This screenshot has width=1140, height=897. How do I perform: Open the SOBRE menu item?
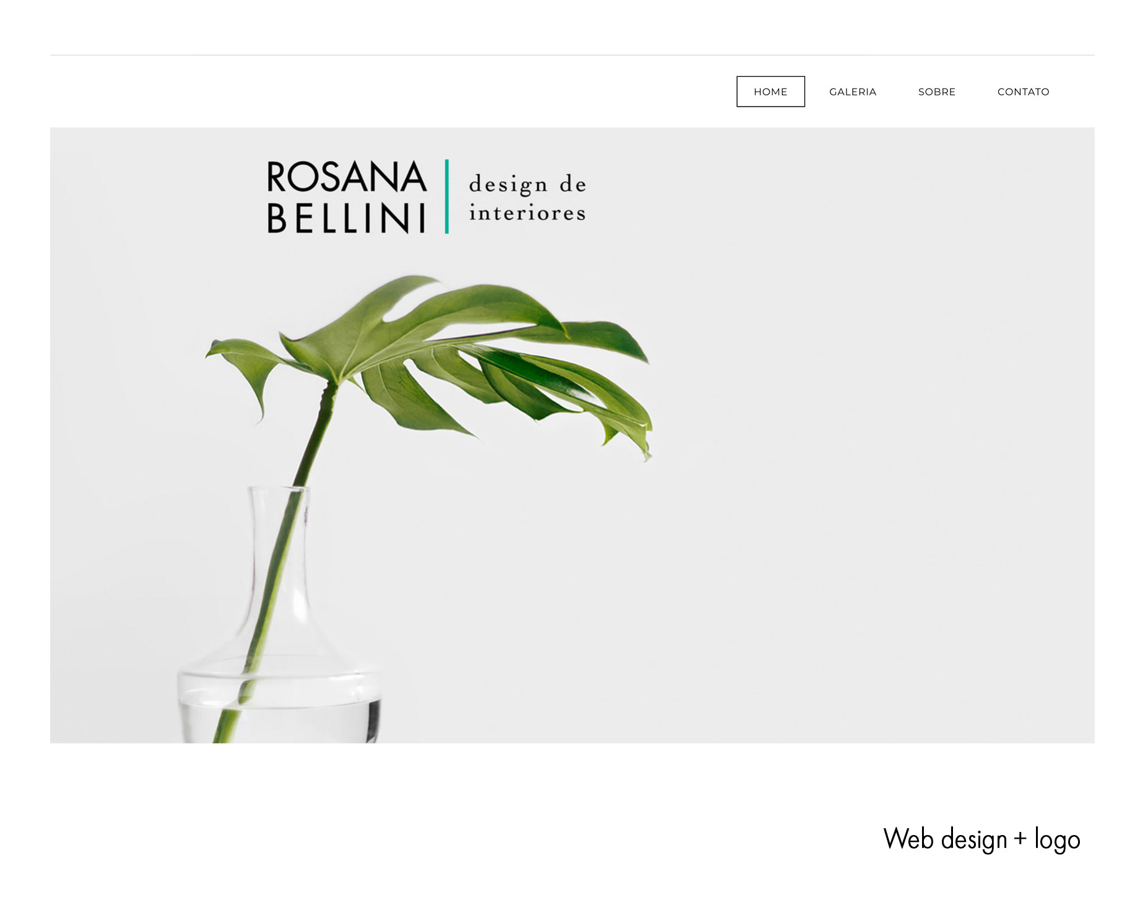pyautogui.click(x=936, y=92)
